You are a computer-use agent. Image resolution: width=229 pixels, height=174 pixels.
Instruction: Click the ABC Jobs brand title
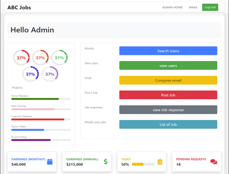[19, 7]
